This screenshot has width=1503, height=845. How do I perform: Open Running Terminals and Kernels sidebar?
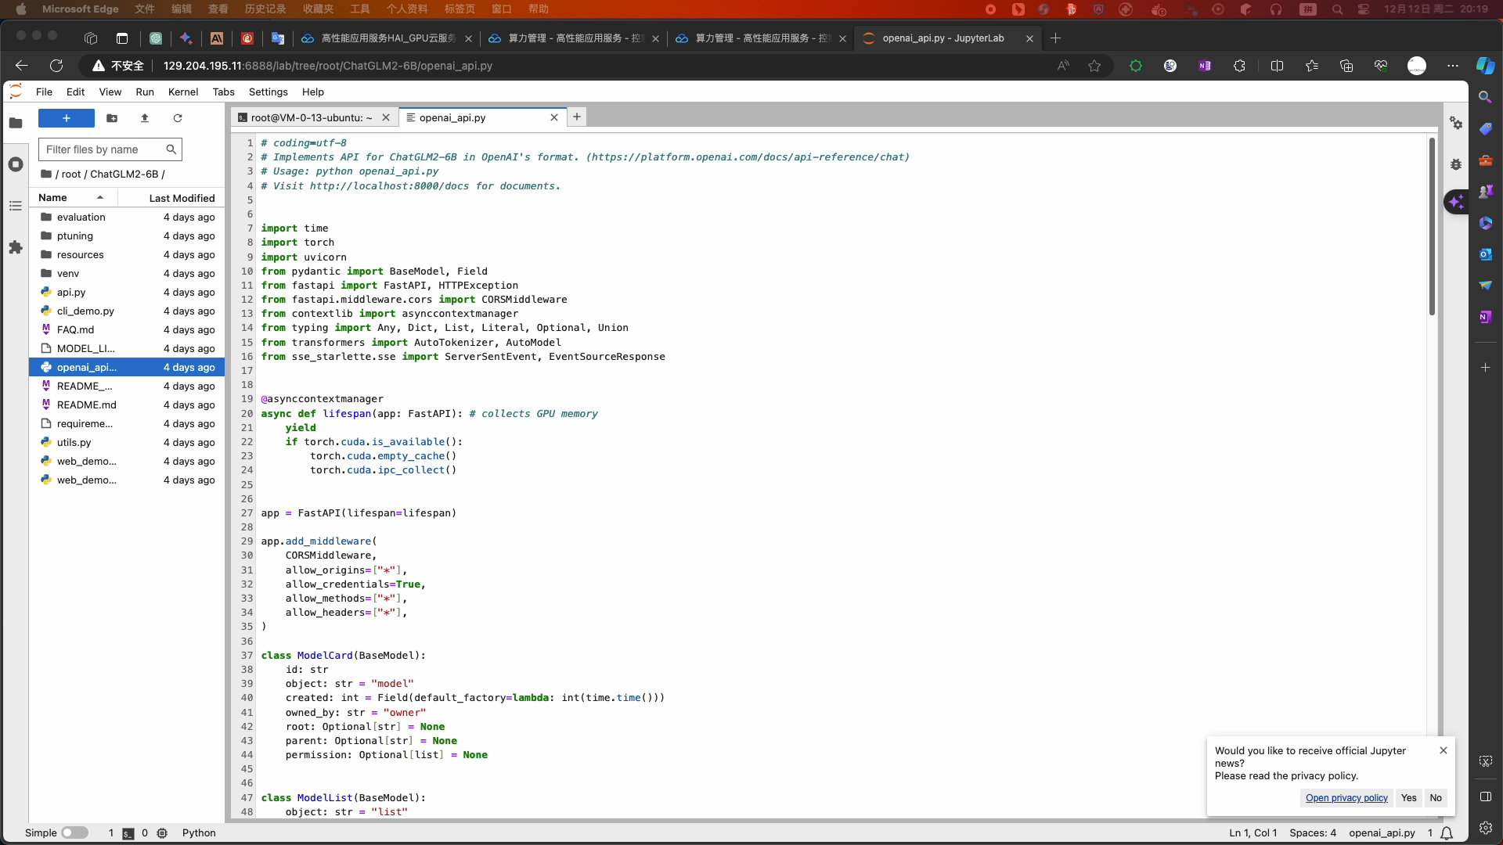[16, 164]
